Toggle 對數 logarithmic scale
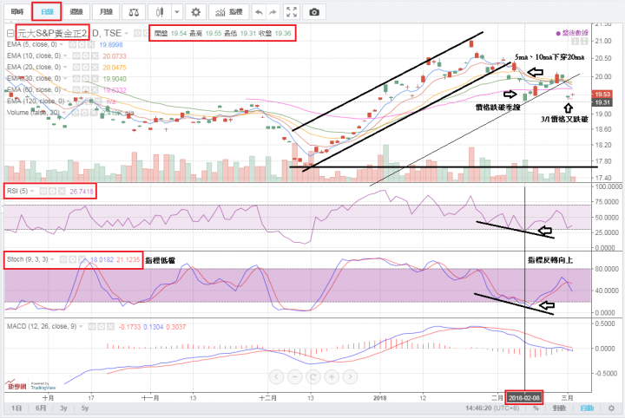The height and width of the screenshot is (418, 625). coord(559,408)
